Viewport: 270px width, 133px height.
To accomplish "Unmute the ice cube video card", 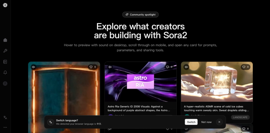I will [x=186, y=67].
